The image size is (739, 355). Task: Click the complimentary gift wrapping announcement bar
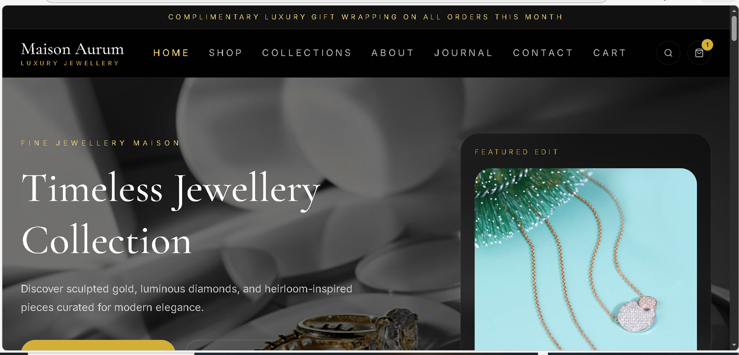[366, 17]
